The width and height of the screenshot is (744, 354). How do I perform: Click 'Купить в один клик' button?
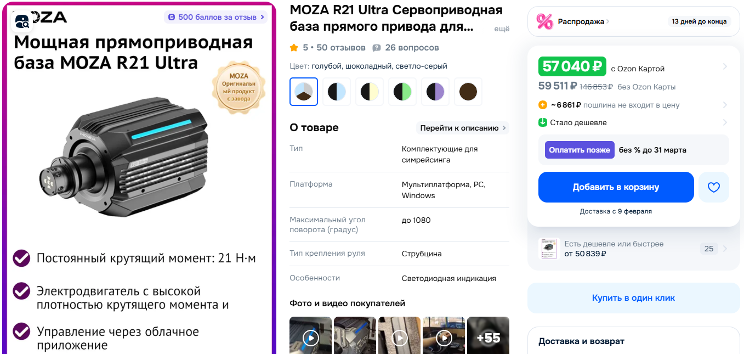coord(634,298)
